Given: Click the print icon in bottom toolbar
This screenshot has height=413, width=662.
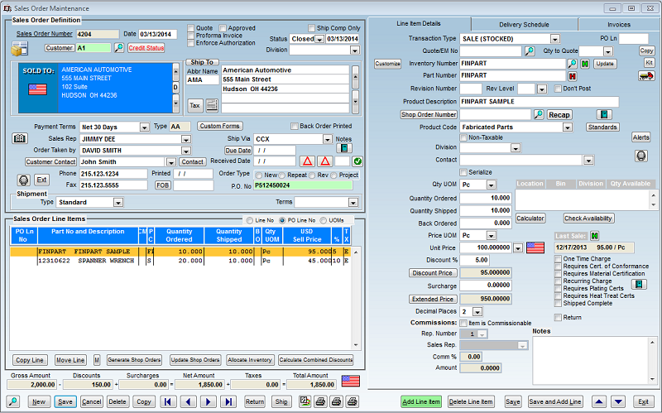Looking at the screenshot, I should (320, 401).
